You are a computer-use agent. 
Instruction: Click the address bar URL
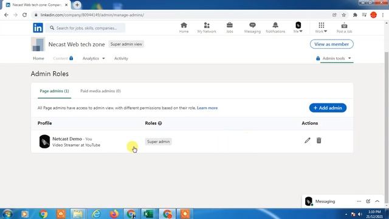click(x=92, y=15)
